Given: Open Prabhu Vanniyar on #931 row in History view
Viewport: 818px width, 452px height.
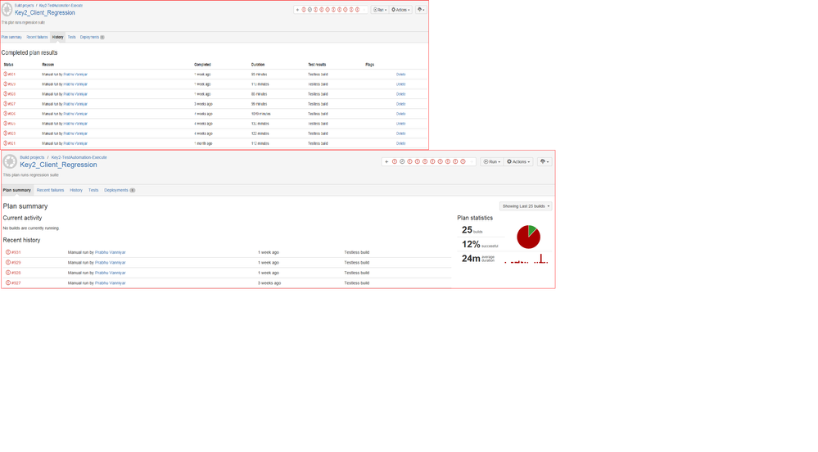Looking at the screenshot, I should [x=75, y=75].
